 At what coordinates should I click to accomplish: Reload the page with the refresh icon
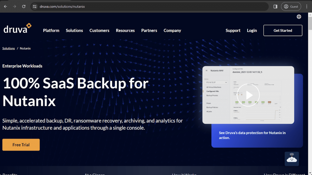(24, 7)
